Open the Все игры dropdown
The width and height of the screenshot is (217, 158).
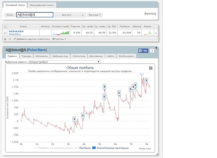click(95, 15)
